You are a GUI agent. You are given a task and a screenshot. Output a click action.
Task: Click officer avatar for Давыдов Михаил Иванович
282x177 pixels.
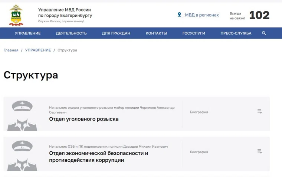[x=22, y=155]
